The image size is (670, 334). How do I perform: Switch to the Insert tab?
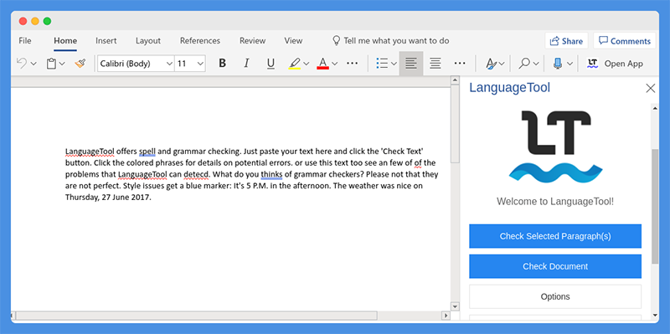(106, 41)
